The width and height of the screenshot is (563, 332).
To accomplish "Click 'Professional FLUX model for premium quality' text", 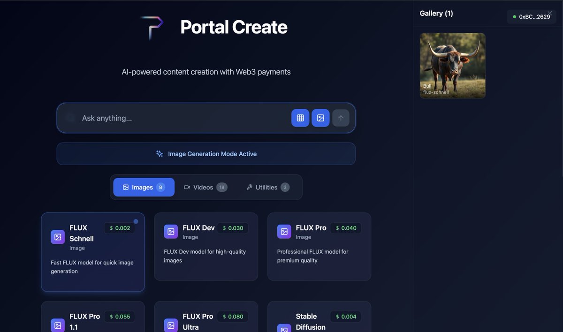I will pos(313,256).
